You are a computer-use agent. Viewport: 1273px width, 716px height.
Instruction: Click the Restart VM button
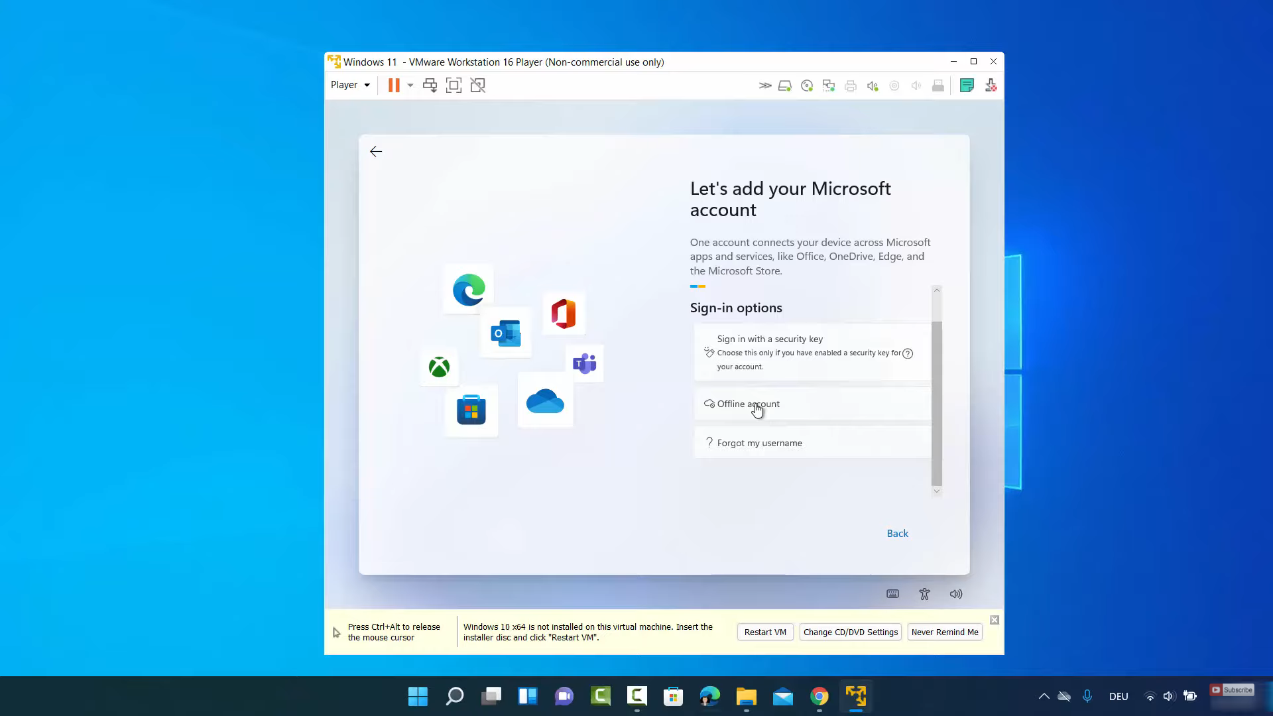(x=765, y=632)
